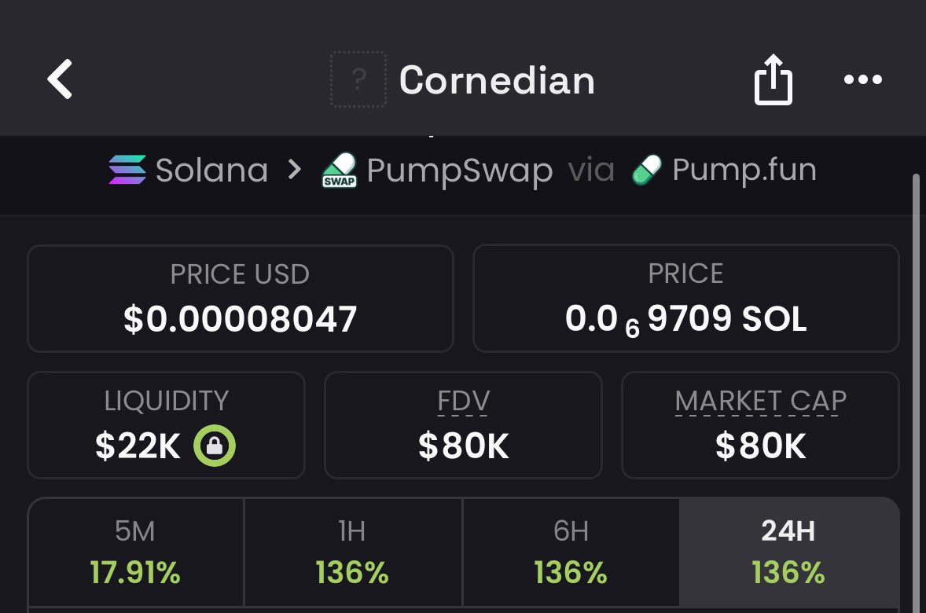Select the 5M timeframe tab
Image resolution: width=926 pixels, height=613 pixels.
[x=136, y=553]
